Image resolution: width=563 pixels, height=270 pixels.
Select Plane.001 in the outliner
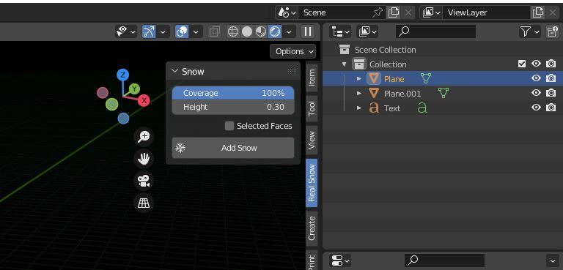(x=402, y=94)
